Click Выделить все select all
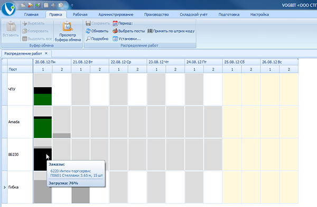The height and width of the screenshot is (207, 317). point(37,38)
